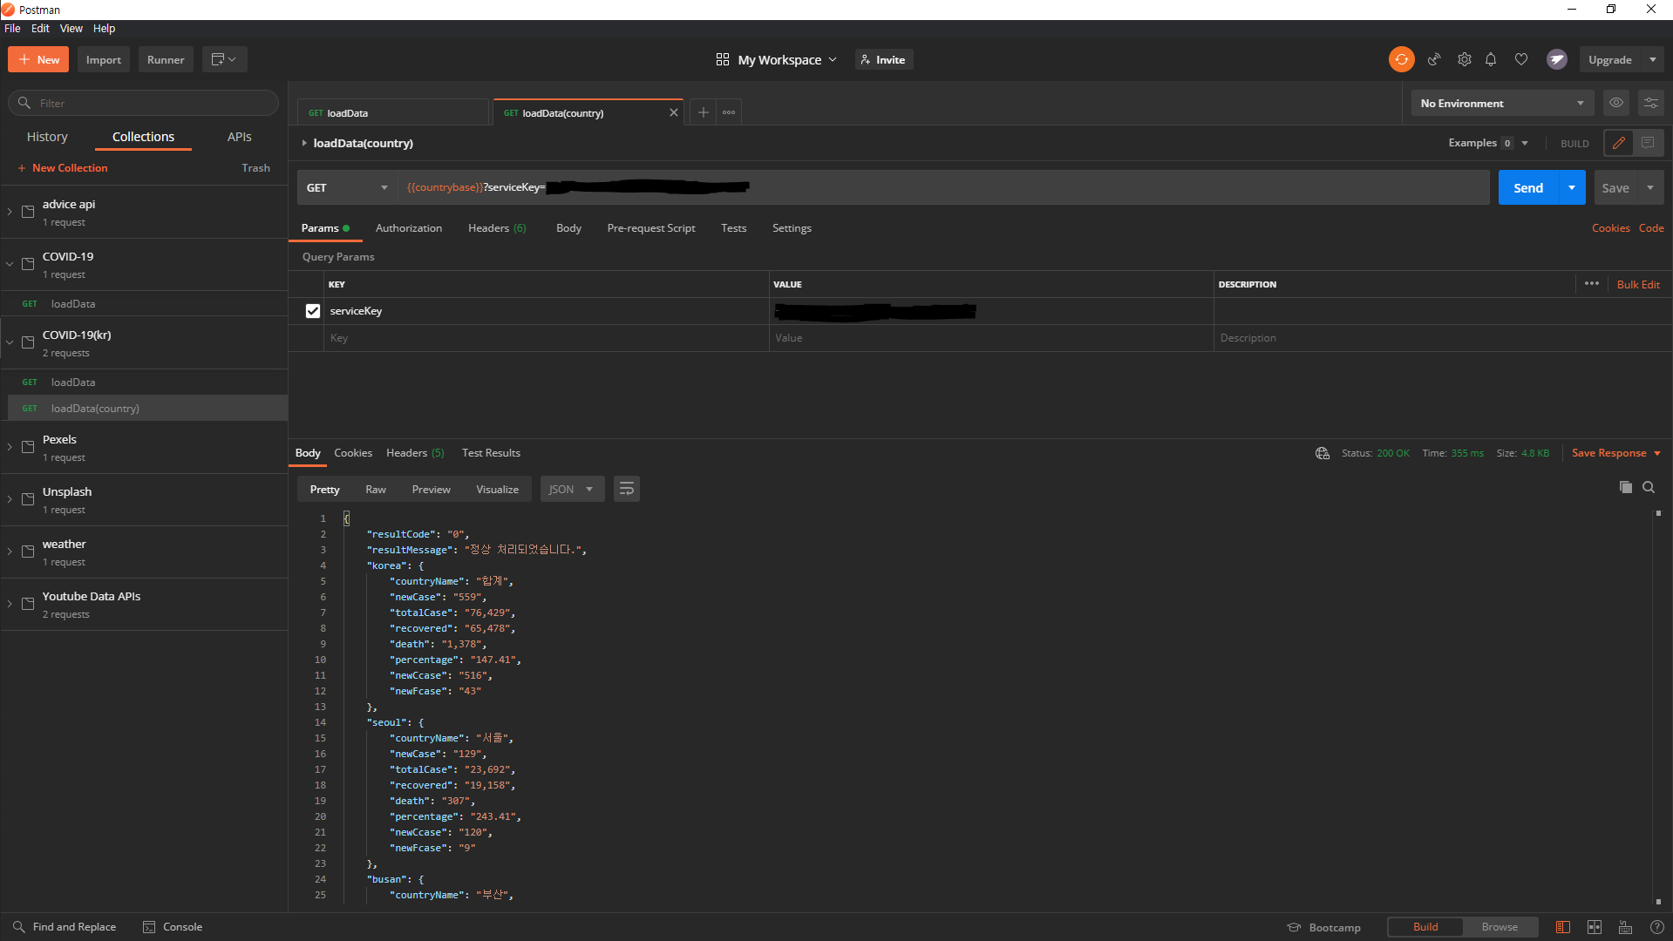The width and height of the screenshot is (1673, 941).
Task: Select Build mode toggle
Action: (x=1425, y=927)
